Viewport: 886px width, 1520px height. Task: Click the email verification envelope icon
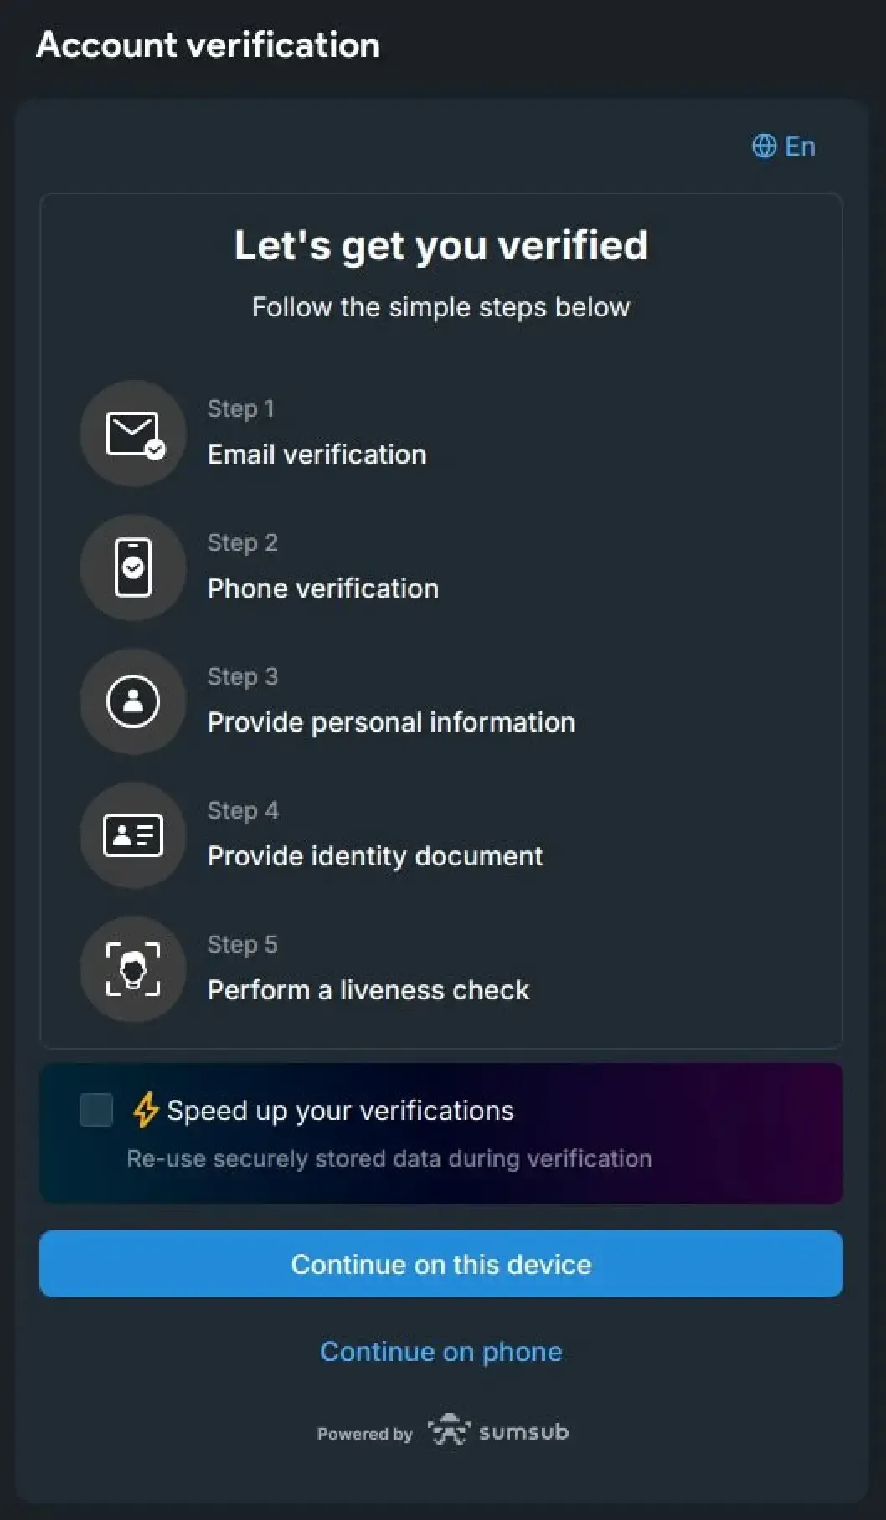(x=133, y=434)
